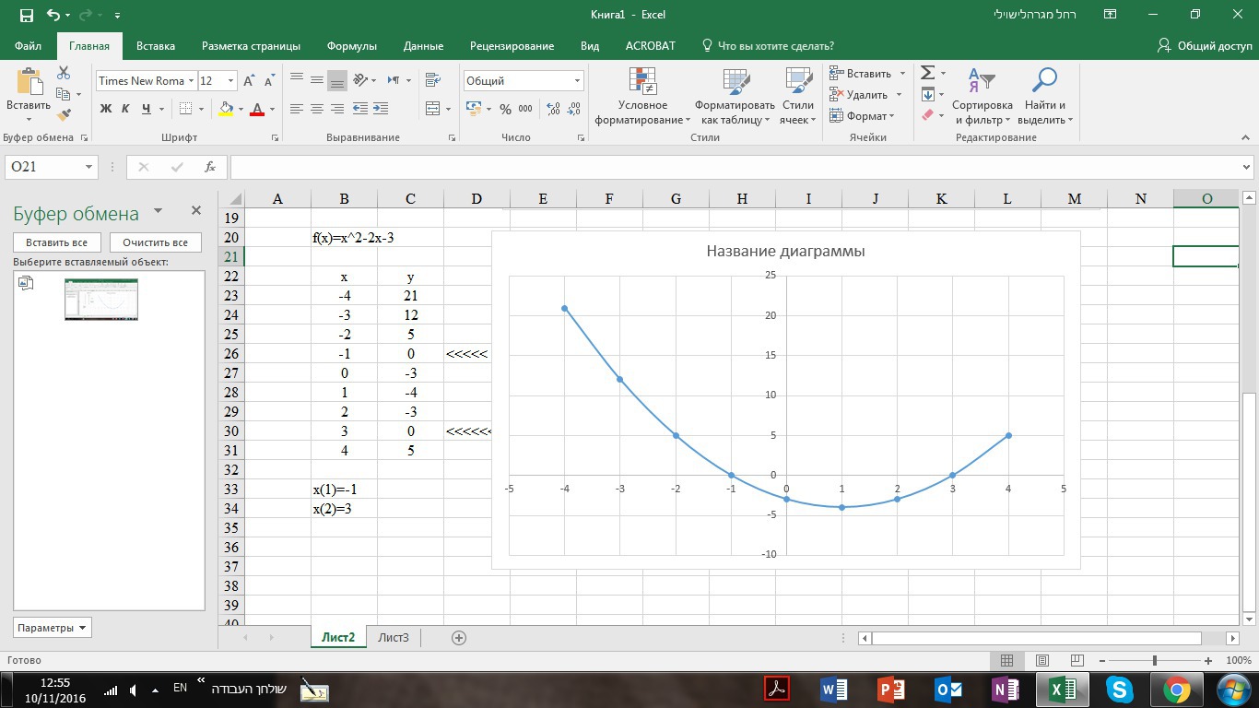The image size is (1259, 708).
Task: Expand the font name dropdown
Action: (191, 81)
